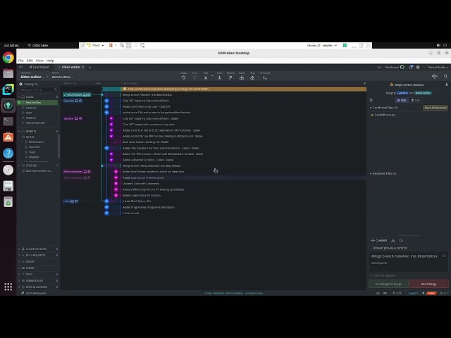Add a new tab with plus icon

[x=89, y=67]
